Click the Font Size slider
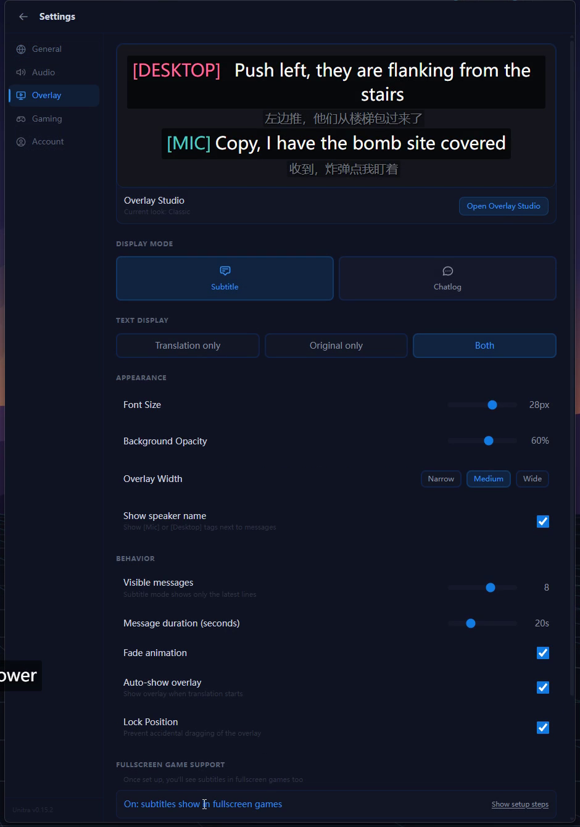The image size is (580, 827). pyautogui.click(x=483, y=405)
